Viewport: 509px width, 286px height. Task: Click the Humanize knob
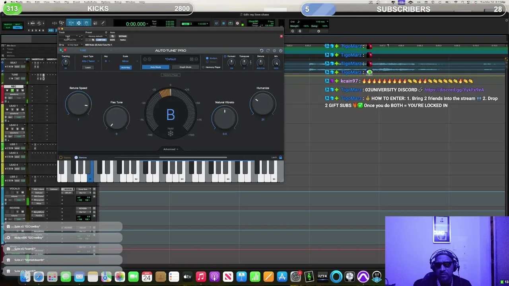[262, 104]
